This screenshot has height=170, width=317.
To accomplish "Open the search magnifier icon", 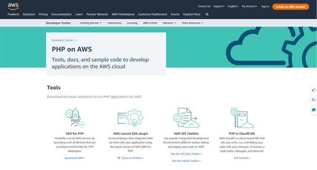I will pyautogui.click(x=207, y=15).
